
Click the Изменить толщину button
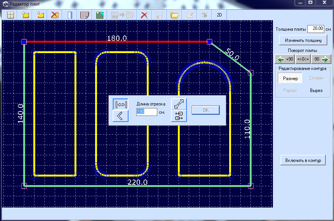[x=303, y=40]
